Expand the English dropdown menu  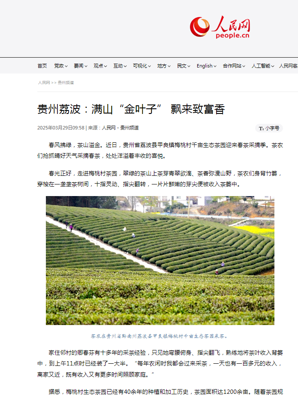pos(206,66)
